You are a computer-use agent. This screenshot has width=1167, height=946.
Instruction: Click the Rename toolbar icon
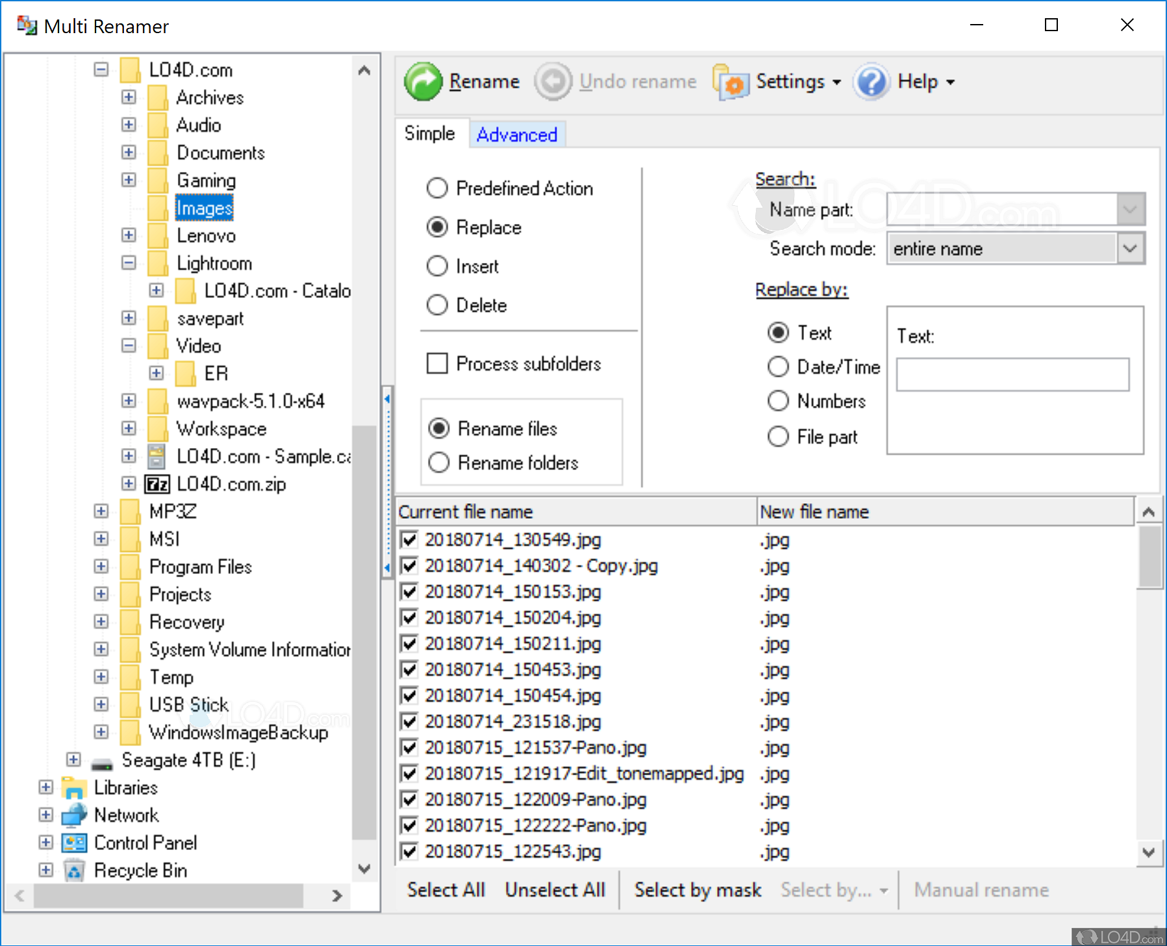423,81
